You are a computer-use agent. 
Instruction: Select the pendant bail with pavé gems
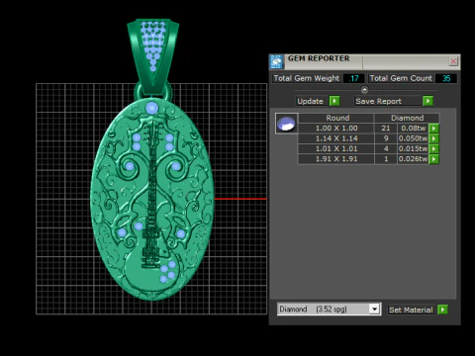pyautogui.click(x=153, y=56)
